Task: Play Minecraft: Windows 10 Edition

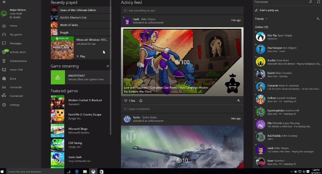Action: pos(81,56)
